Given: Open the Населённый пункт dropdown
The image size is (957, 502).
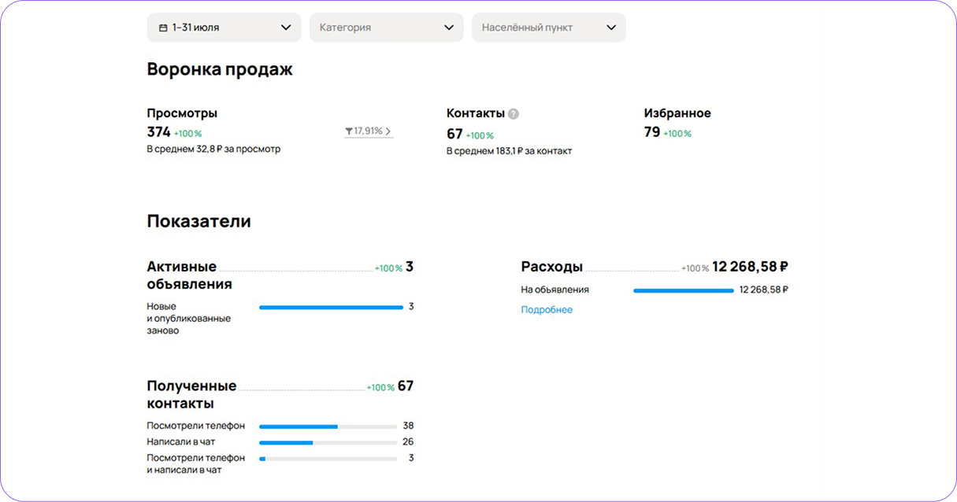Looking at the screenshot, I should pos(548,28).
